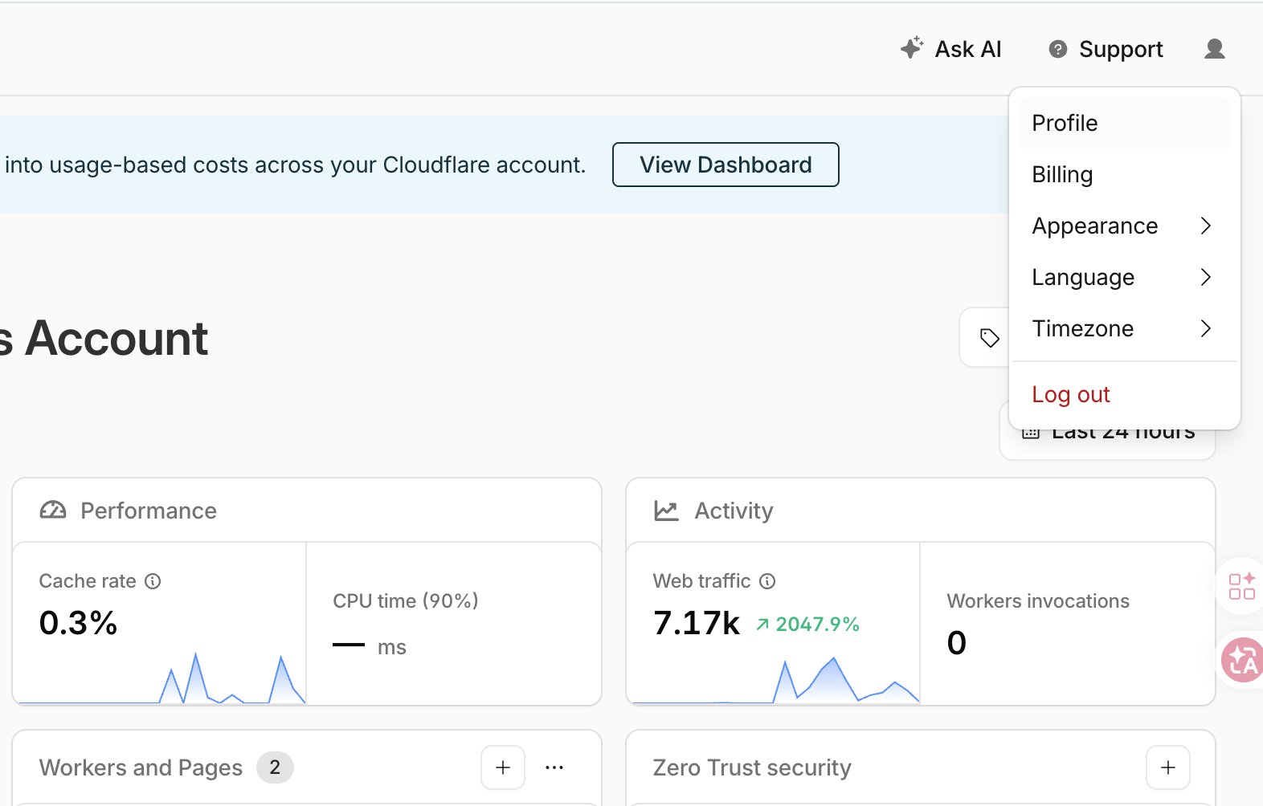
Task: Select Billing from the account menu
Action: 1124,174
